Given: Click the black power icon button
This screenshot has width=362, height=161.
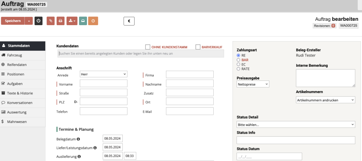Looking at the screenshot, I should pyautogui.click(x=39, y=21).
